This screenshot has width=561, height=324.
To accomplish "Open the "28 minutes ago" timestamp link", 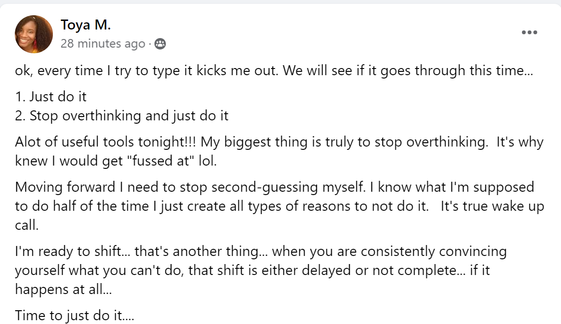I will (102, 44).
